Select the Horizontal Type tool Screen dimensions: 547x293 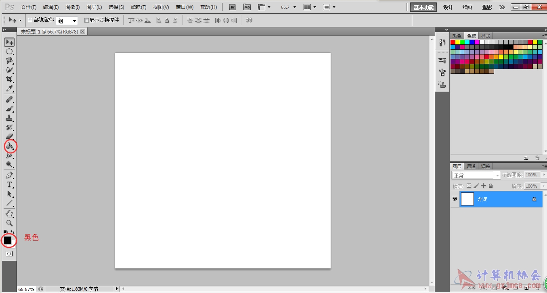[9, 184]
